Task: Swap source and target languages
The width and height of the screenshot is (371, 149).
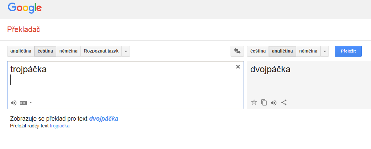Action: pos(237,51)
